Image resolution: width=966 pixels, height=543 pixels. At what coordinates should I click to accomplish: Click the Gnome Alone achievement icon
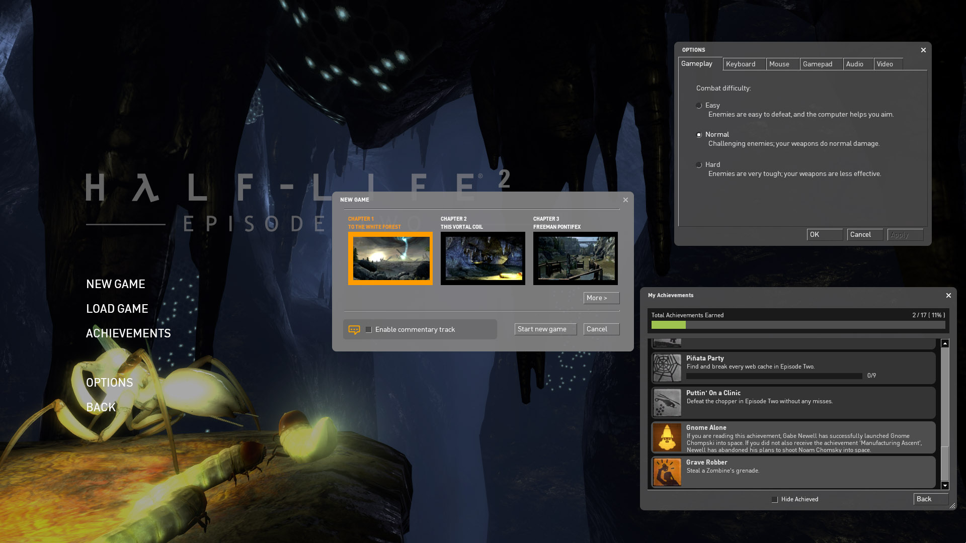[x=667, y=437]
